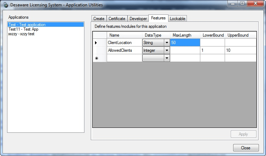Click the ClientLocation name cell
266x156 pixels.
[x=124, y=43]
